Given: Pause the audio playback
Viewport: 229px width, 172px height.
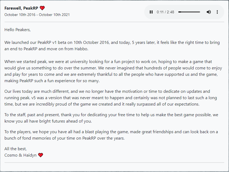Looking at the screenshot, I should (x=151, y=12).
